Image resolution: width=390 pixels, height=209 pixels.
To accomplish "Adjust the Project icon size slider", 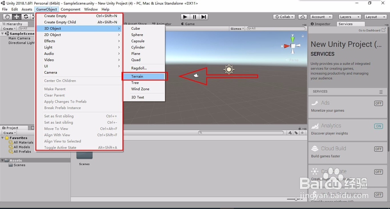I will (296, 199).
